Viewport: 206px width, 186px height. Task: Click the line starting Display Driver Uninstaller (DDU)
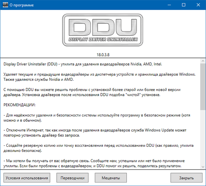[x=83, y=64]
